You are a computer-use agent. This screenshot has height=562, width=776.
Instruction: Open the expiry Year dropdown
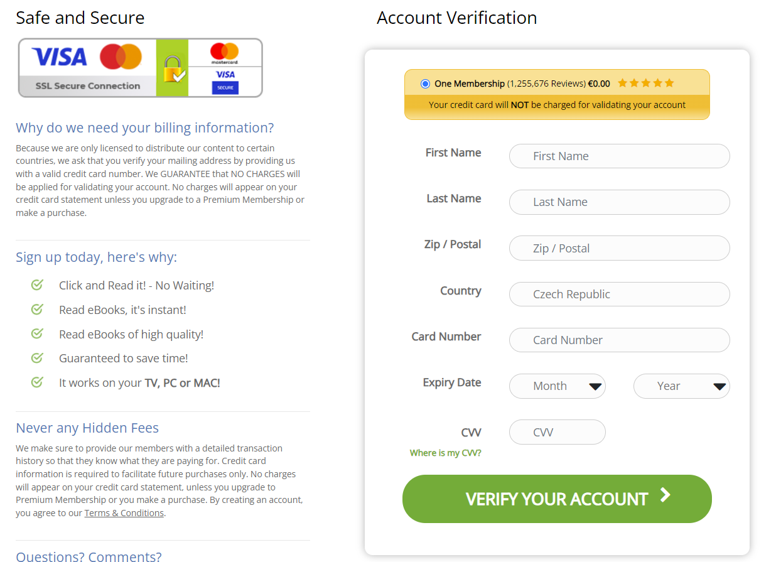[682, 386]
